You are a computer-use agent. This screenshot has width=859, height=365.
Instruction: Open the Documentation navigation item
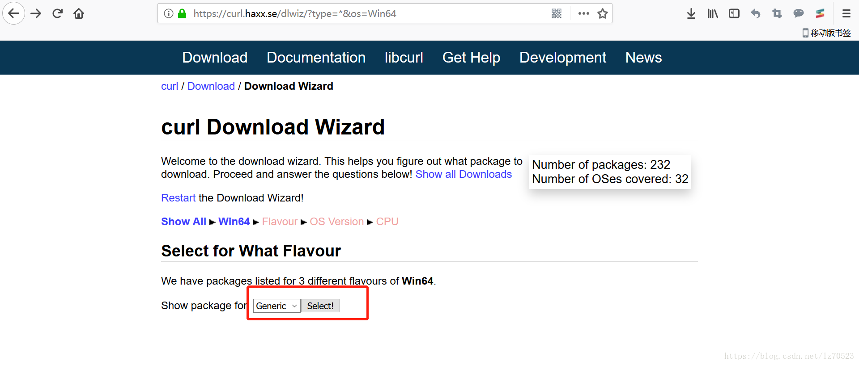[316, 58]
